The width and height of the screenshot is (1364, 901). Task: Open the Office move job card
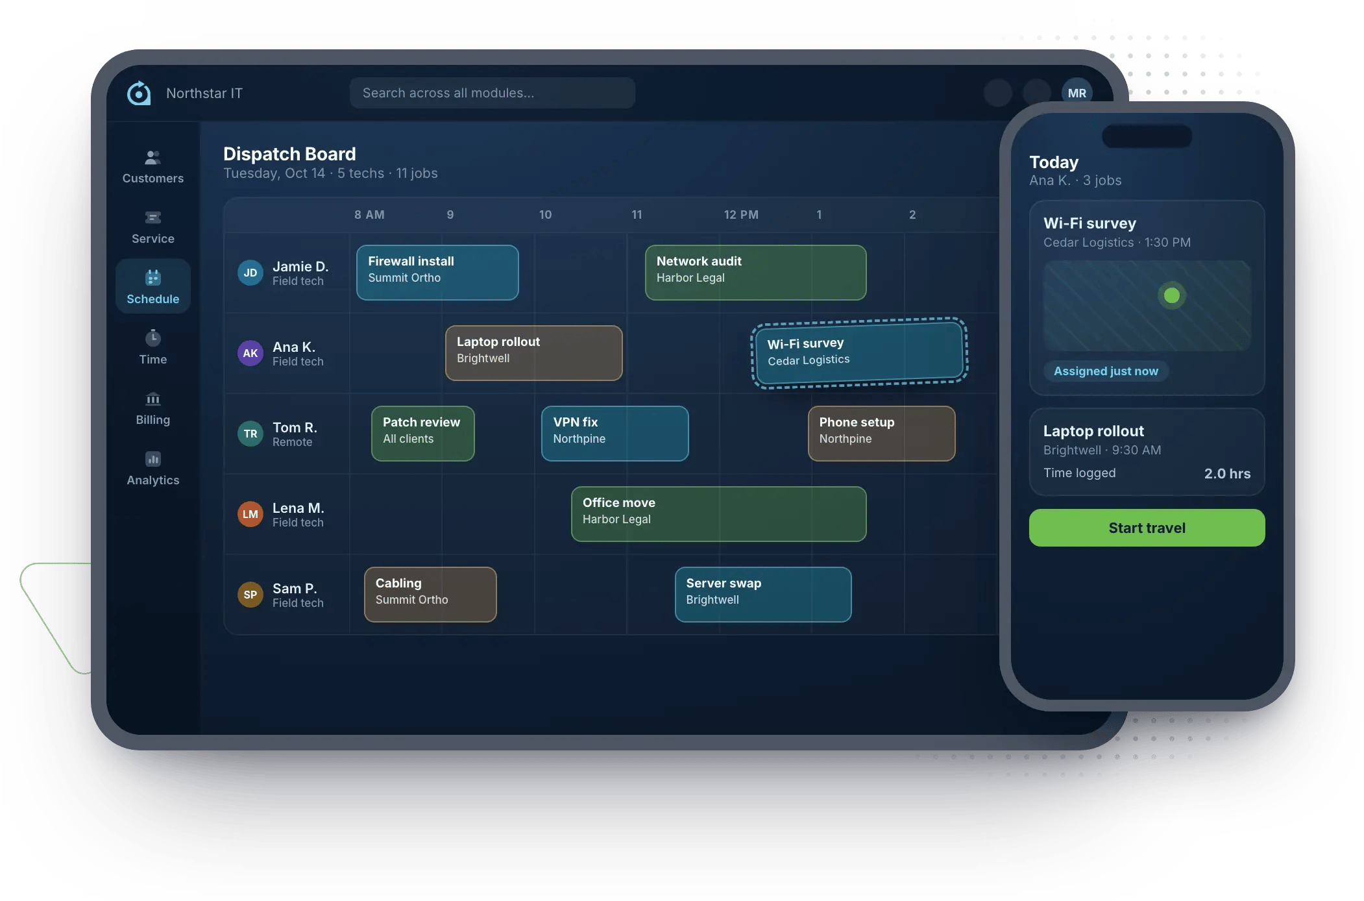(718, 514)
